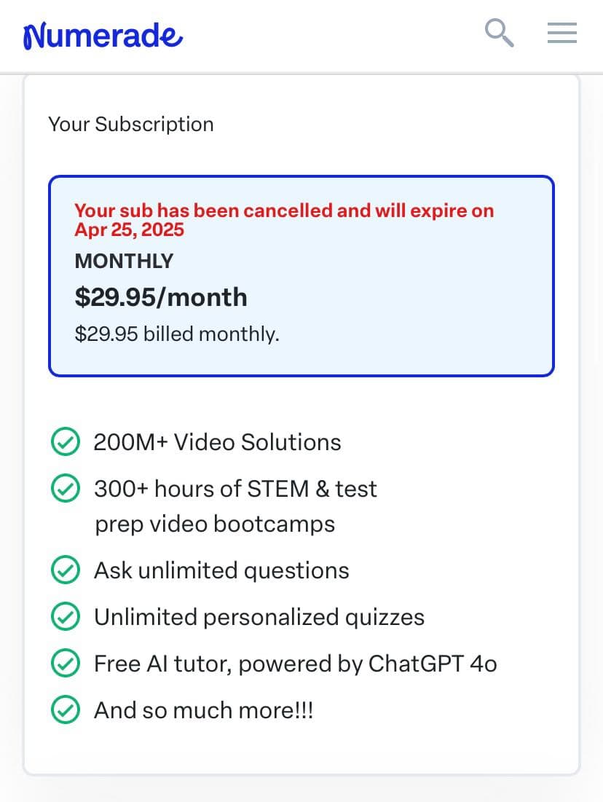Click checkmark icon beside And so much more
The height and width of the screenshot is (802, 603).
coord(66,710)
